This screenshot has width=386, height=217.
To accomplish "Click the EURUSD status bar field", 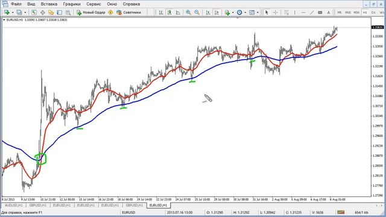I will point(143,212).
